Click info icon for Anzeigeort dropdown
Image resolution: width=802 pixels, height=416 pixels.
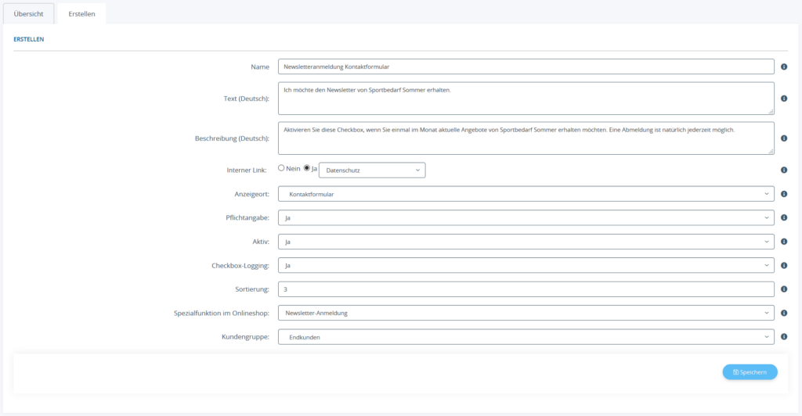coord(784,194)
